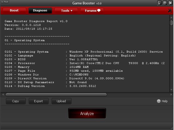Click the '0103 - BIOS' line
This screenshot has height=130, width=174.
tap(51, 59)
